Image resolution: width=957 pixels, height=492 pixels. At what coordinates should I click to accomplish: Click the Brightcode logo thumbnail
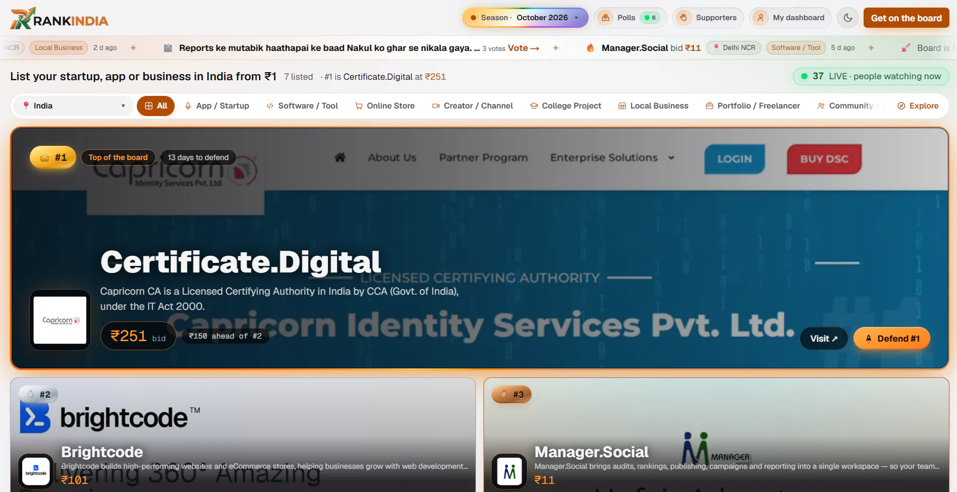36,471
